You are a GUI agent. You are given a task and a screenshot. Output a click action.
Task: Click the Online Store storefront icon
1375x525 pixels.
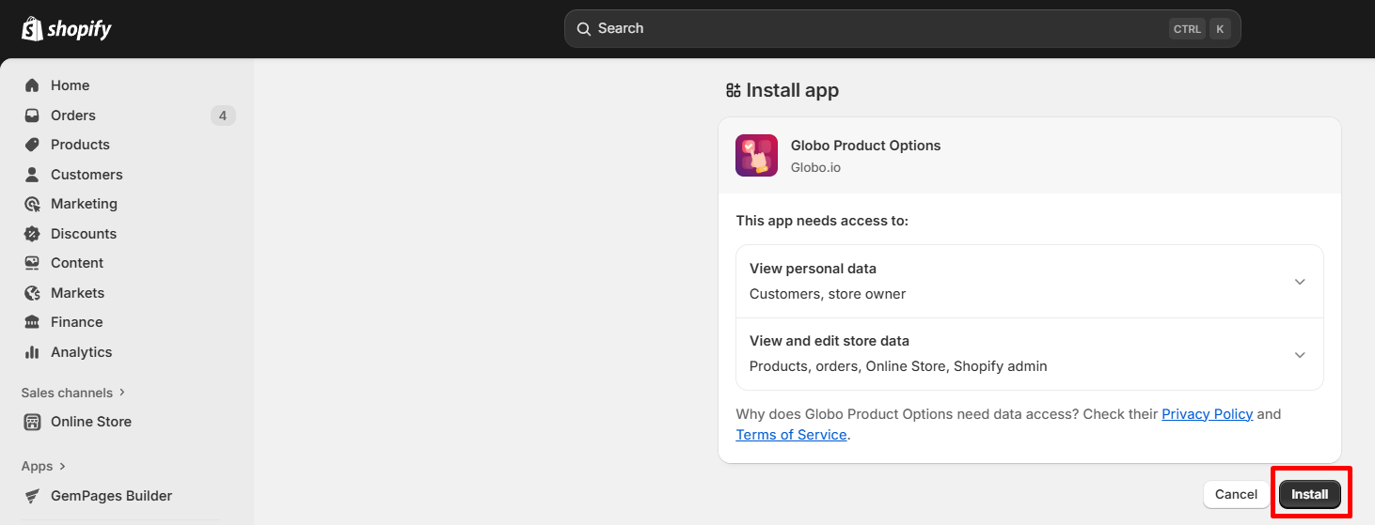coord(32,422)
